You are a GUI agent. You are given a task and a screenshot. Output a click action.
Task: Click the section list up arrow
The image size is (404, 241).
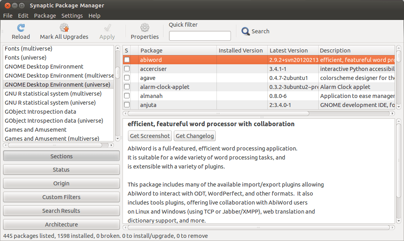click(x=117, y=48)
